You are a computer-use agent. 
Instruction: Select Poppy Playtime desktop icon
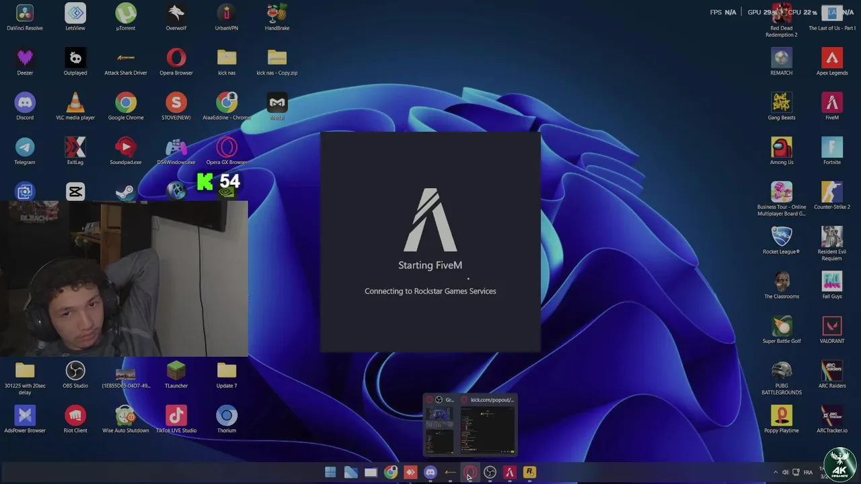click(x=782, y=420)
